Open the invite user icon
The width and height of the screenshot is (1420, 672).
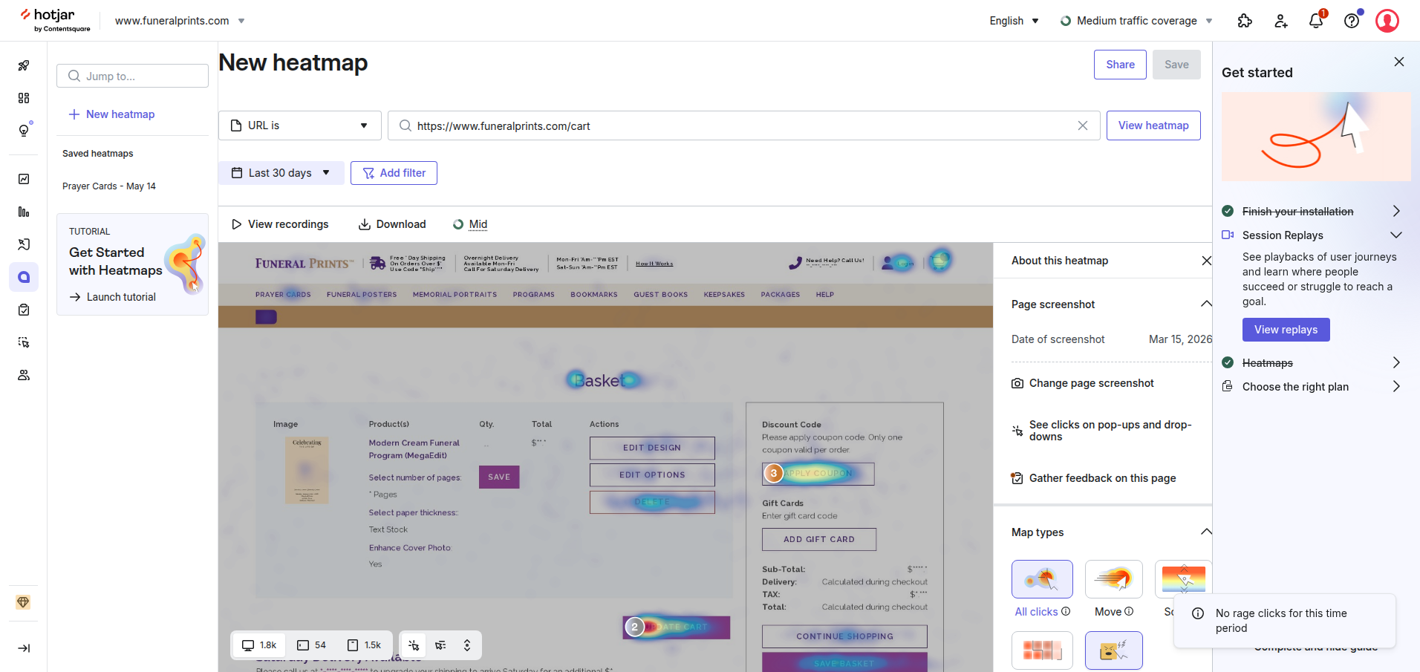(1280, 21)
